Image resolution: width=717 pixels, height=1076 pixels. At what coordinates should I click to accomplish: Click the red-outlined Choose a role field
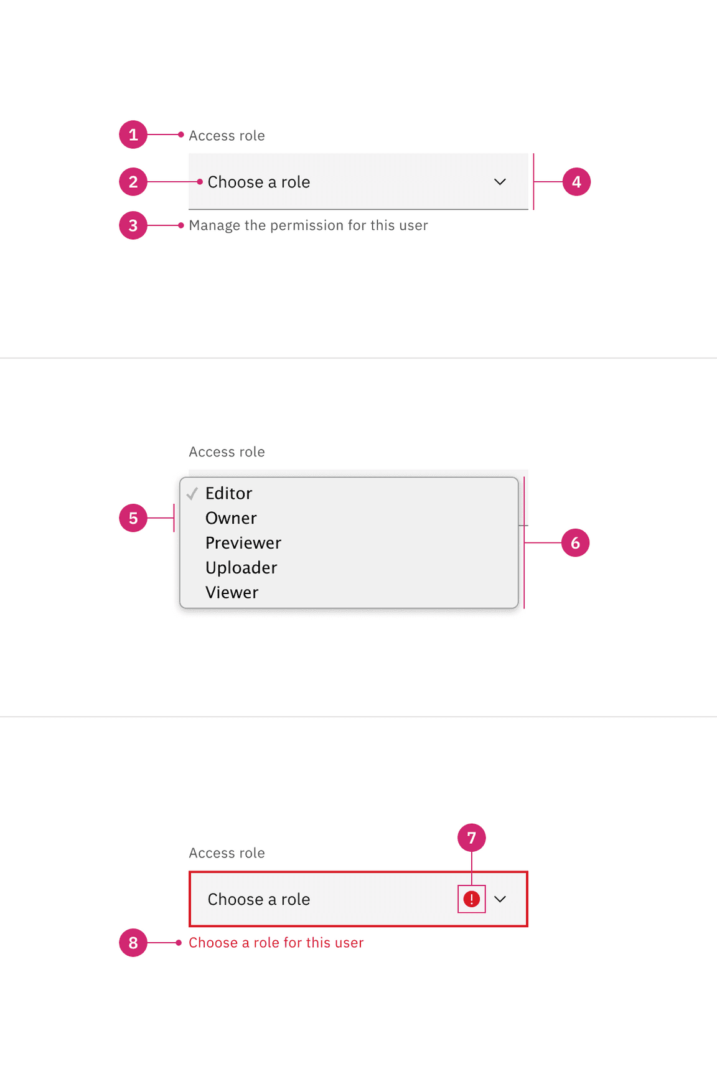tap(324, 899)
